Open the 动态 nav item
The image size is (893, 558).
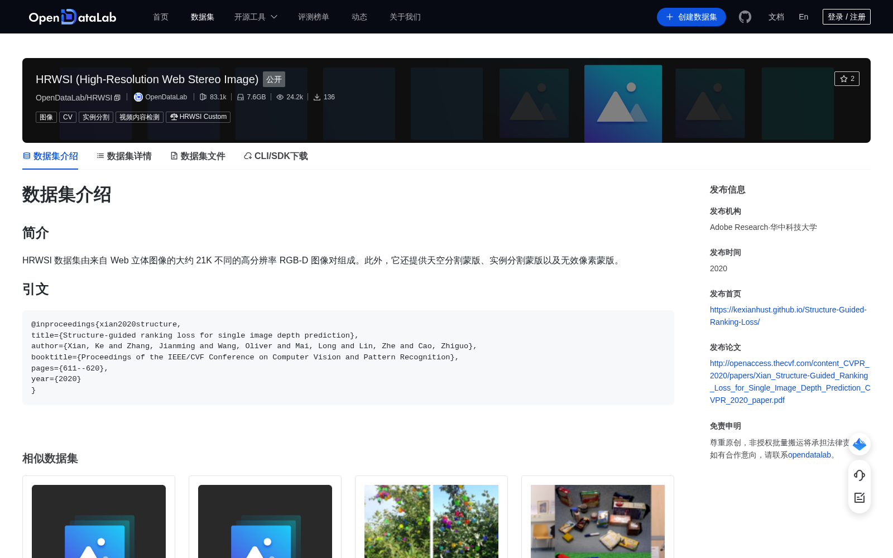[x=359, y=17]
